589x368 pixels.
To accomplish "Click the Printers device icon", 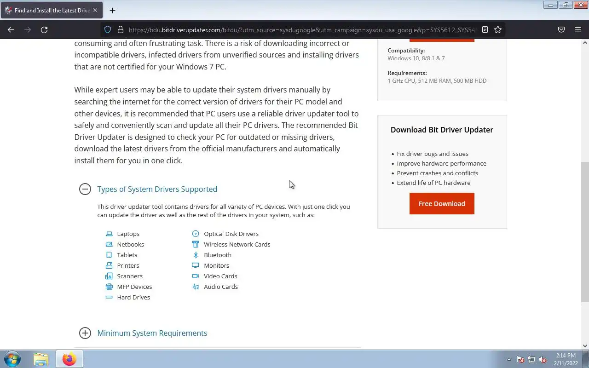I will click(x=109, y=265).
